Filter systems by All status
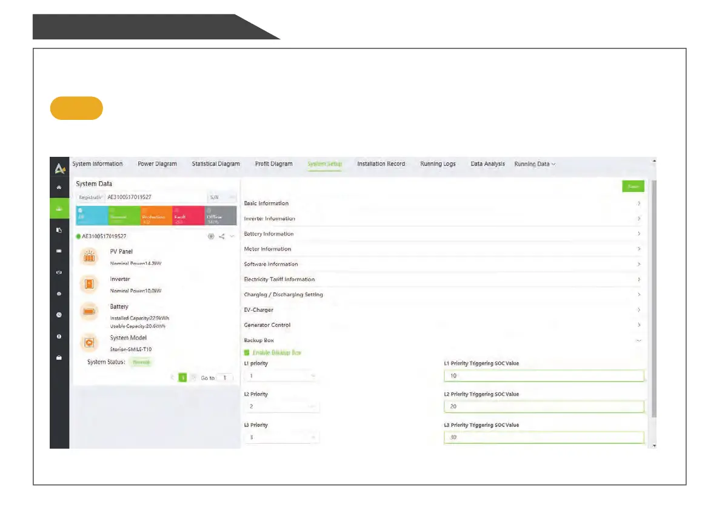 pyautogui.click(x=92, y=216)
